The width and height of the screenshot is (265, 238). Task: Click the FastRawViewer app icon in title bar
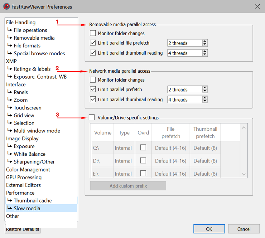6,7
